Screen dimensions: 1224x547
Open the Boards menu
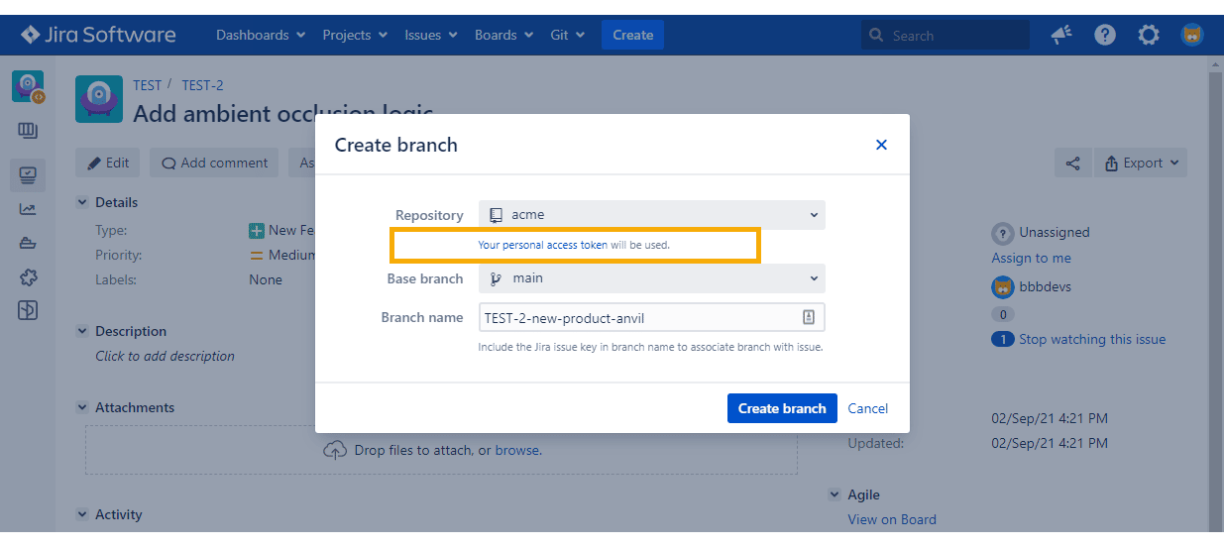503,35
